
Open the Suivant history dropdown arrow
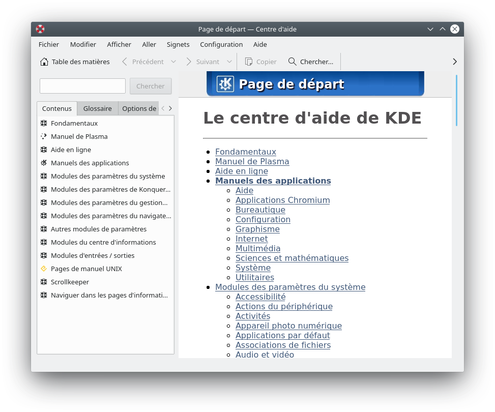[229, 62]
